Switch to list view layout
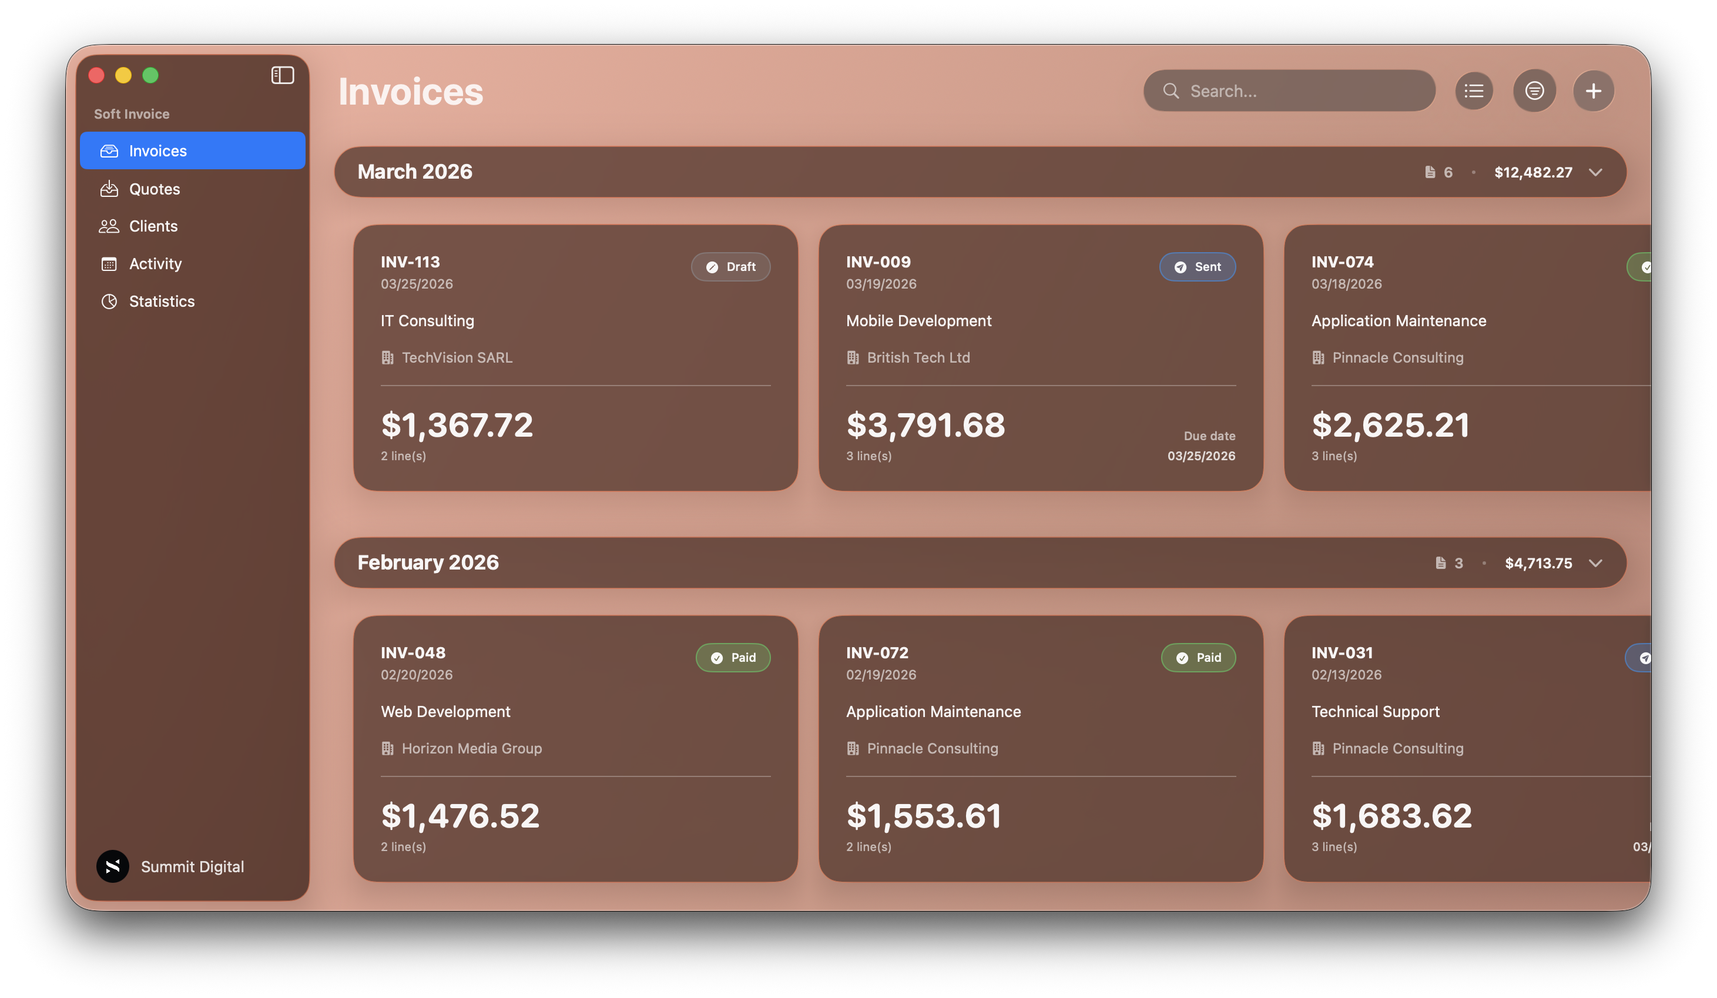This screenshot has width=1717, height=998. coord(1474,91)
